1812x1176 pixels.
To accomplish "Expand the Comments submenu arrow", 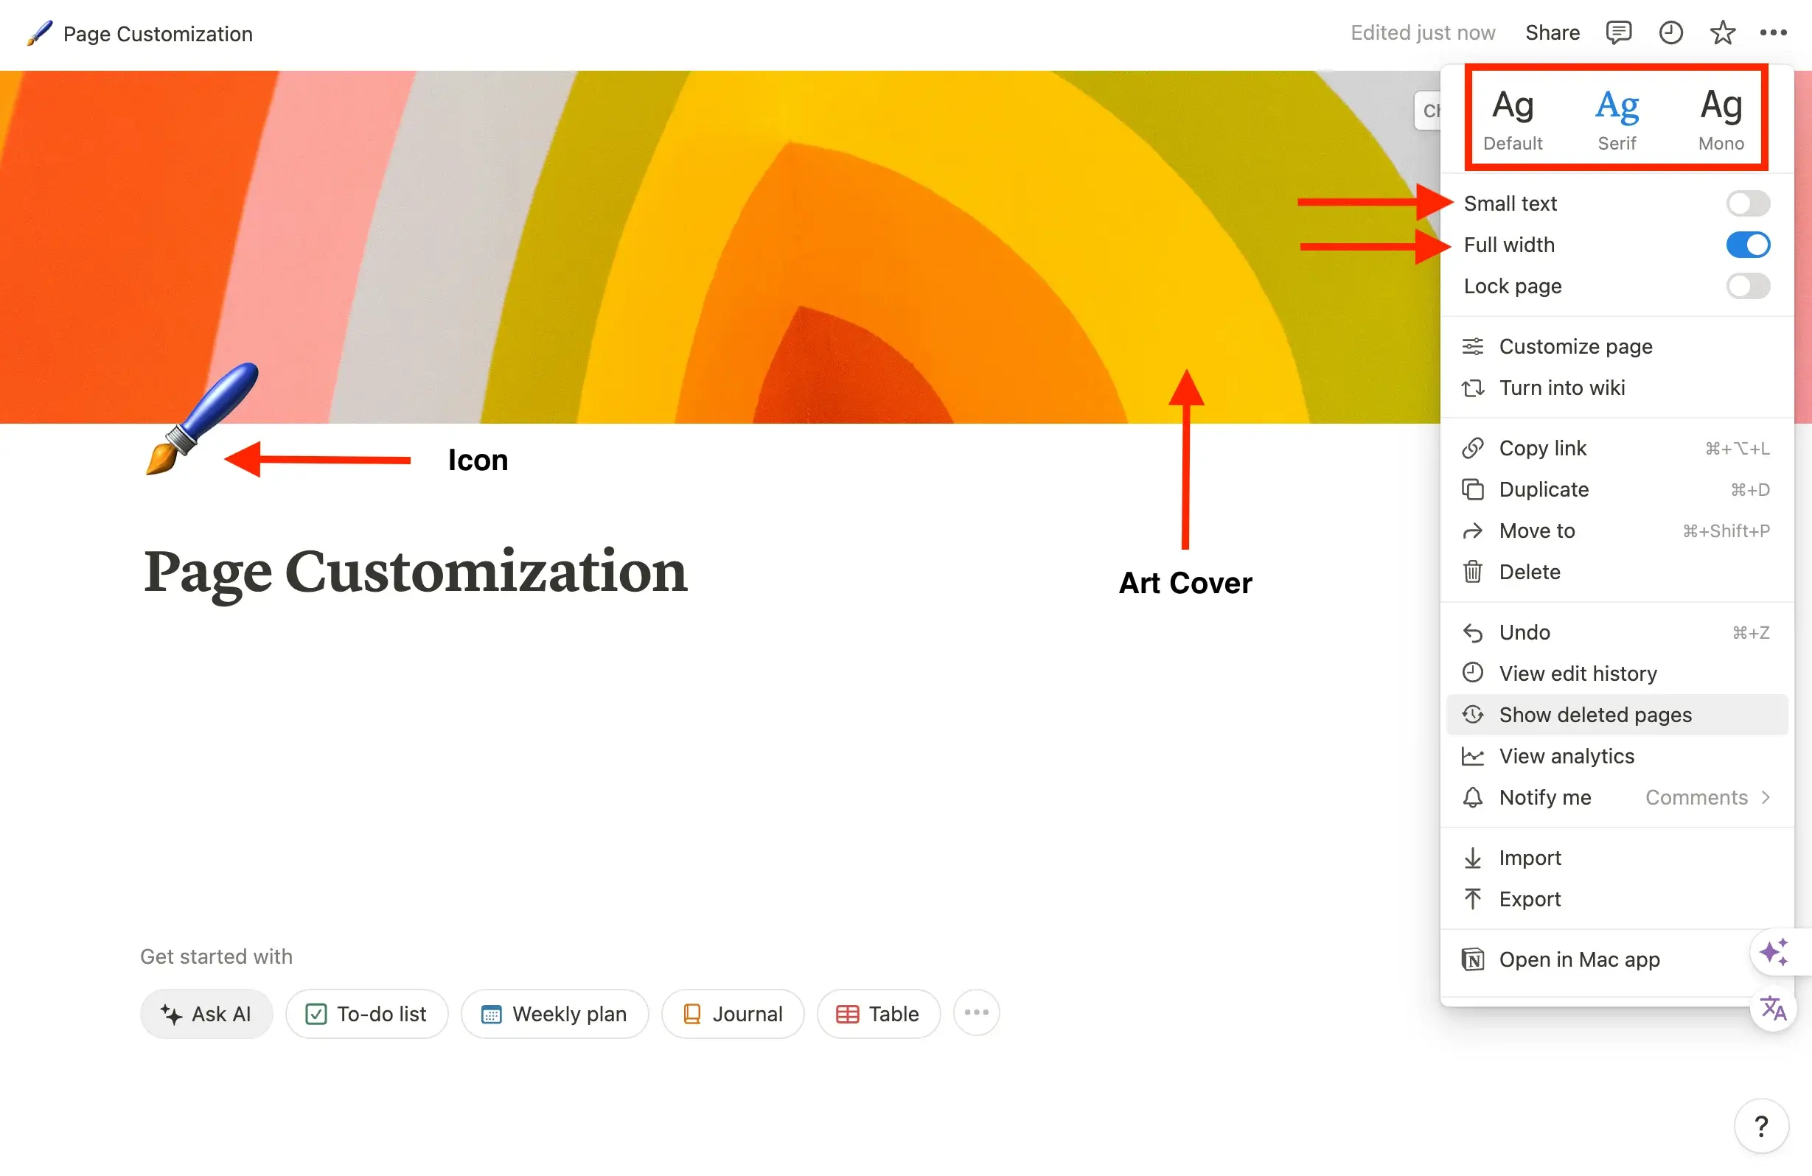I will 1770,796.
